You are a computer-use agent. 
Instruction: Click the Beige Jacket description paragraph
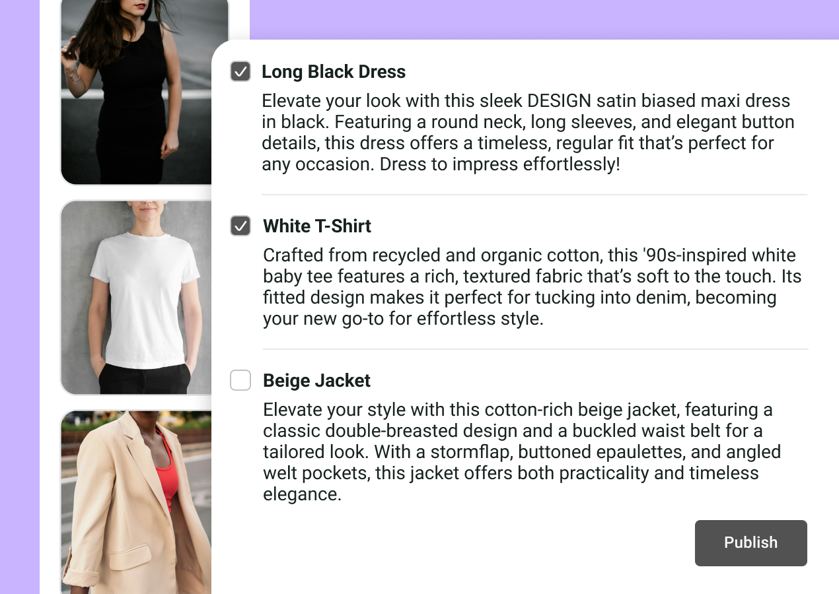(x=522, y=452)
